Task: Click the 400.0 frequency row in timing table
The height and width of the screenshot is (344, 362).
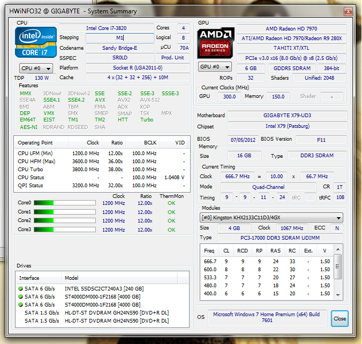Action: pyautogui.click(x=267, y=294)
